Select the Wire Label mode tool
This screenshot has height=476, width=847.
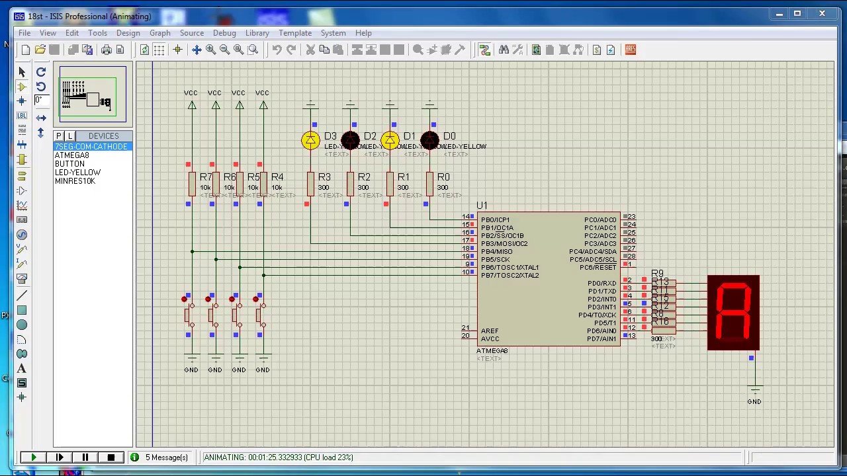tap(22, 116)
